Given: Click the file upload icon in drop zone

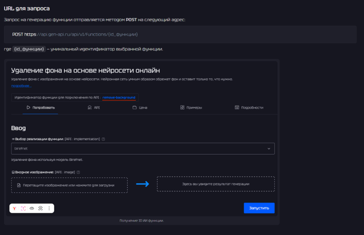Looking at the screenshot, I should click(19, 185).
